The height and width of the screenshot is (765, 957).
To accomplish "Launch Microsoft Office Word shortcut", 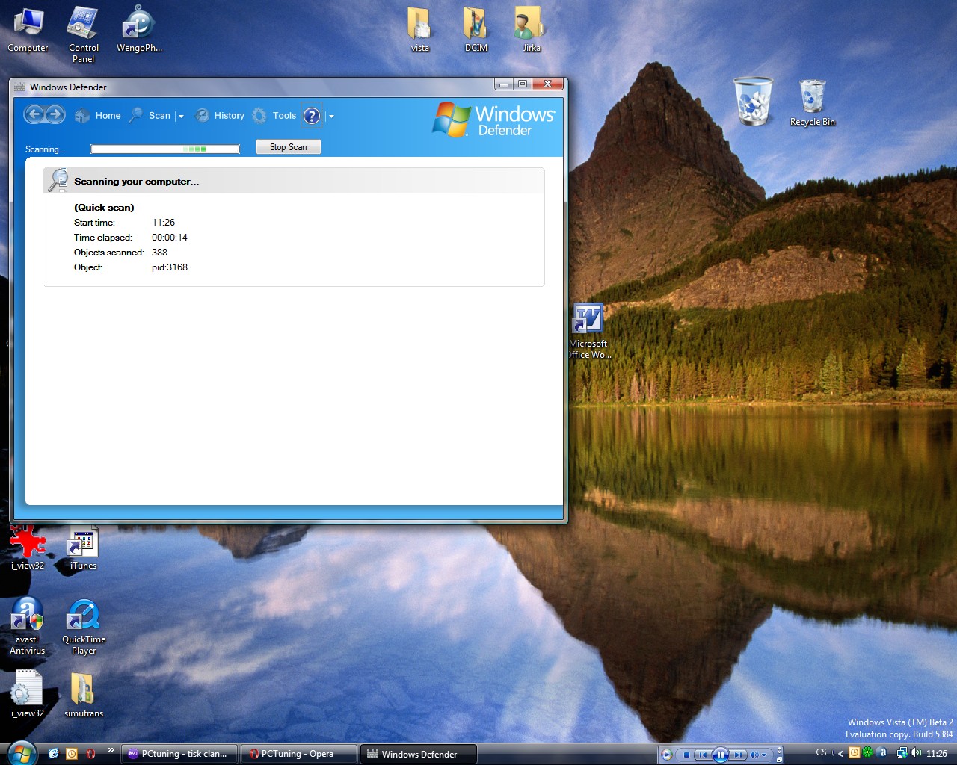I will (589, 331).
